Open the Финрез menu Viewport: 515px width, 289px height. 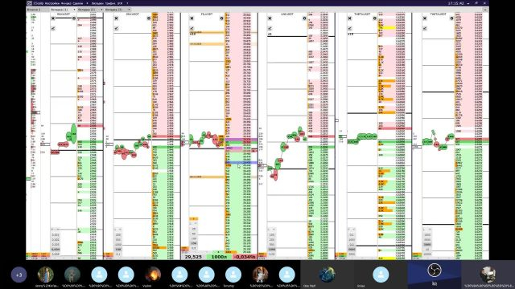tap(66, 3)
